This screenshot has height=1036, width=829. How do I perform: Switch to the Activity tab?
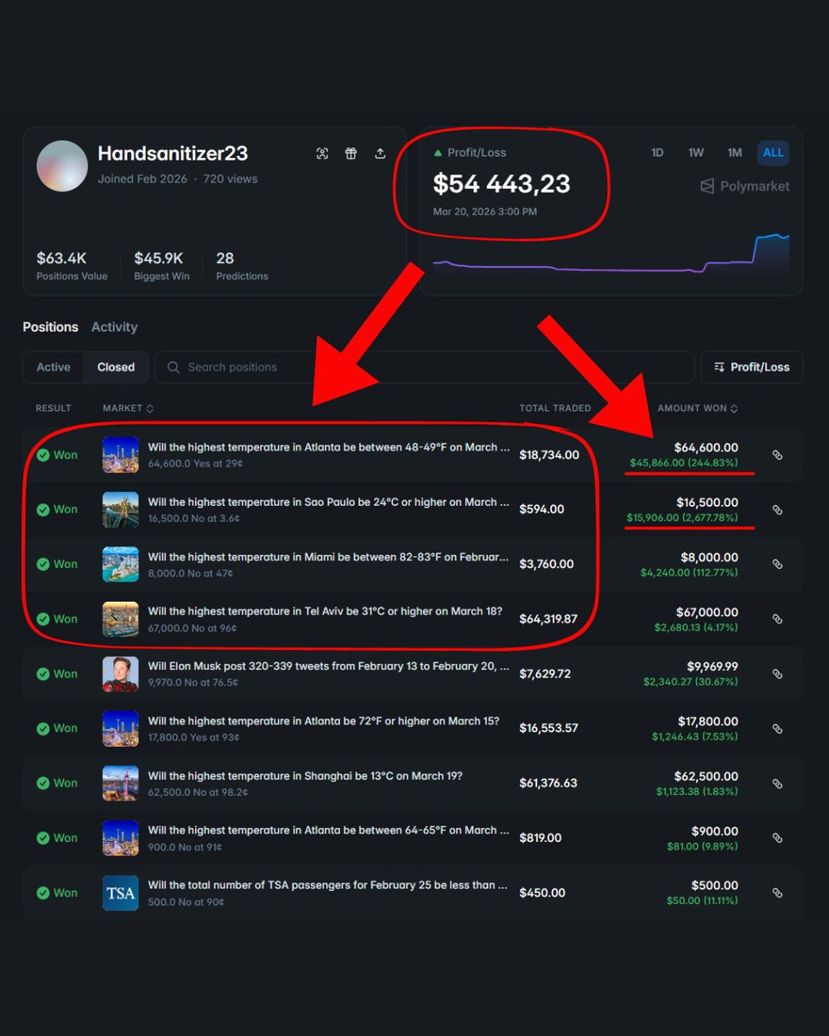click(114, 327)
